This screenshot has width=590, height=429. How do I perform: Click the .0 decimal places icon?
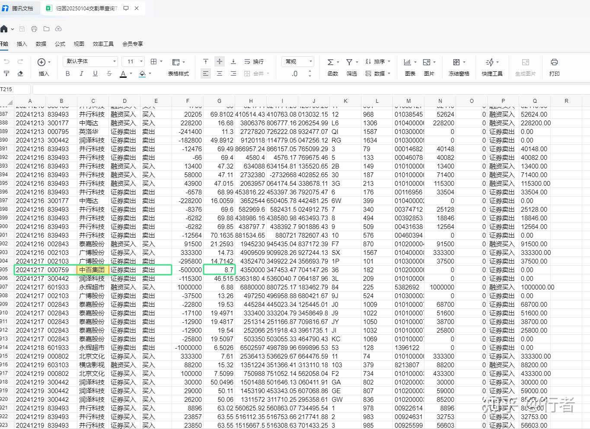pyautogui.click(x=295, y=73)
